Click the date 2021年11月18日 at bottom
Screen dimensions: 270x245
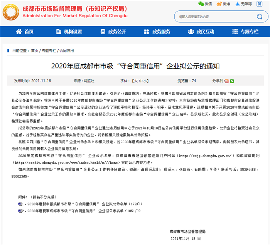pos(186,238)
